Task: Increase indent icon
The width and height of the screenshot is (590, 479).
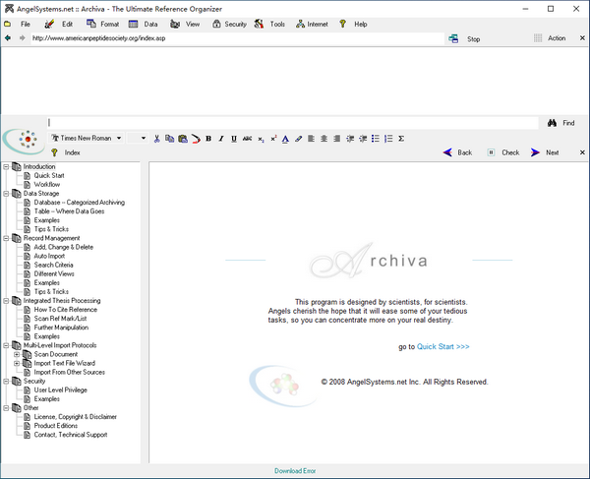Action: [x=363, y=139]
